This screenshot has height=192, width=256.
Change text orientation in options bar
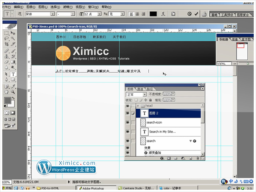[20, 14]
